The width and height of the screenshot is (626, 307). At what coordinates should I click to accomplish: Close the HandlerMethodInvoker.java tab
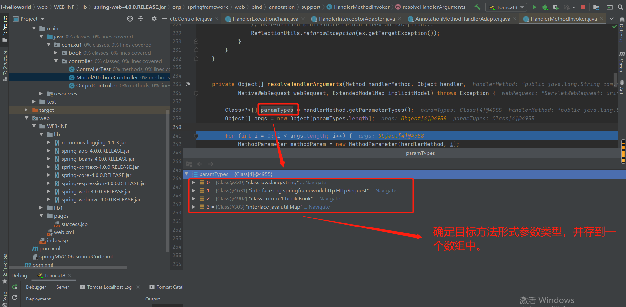602,19
